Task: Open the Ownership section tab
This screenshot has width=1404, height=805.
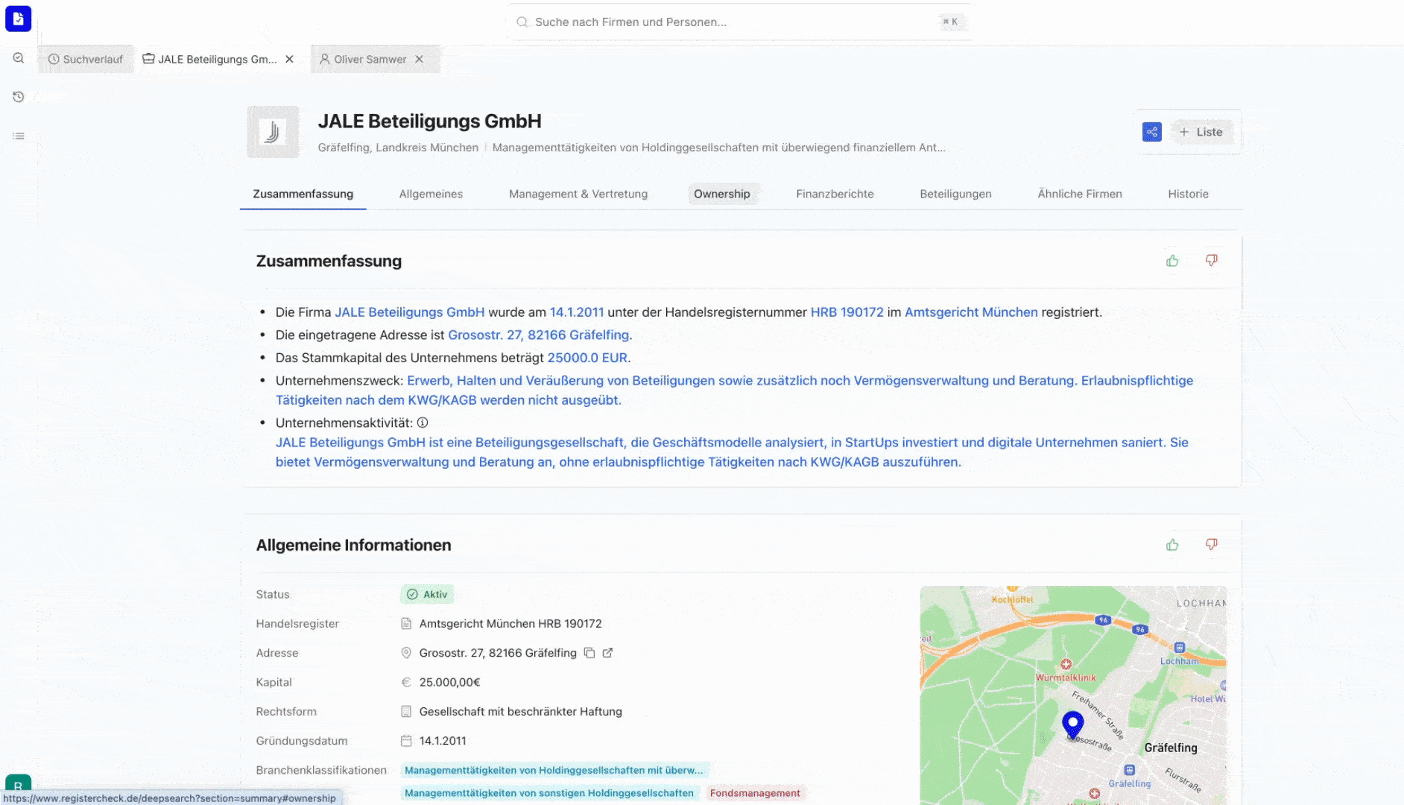Action: (722, 194)
